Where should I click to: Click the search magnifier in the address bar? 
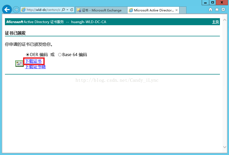click(x=63, y=10)
